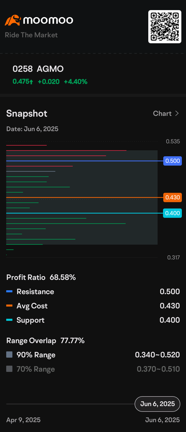Click the +4.40% percentage change
Screen dimensions: 186x432
point(76,82)
